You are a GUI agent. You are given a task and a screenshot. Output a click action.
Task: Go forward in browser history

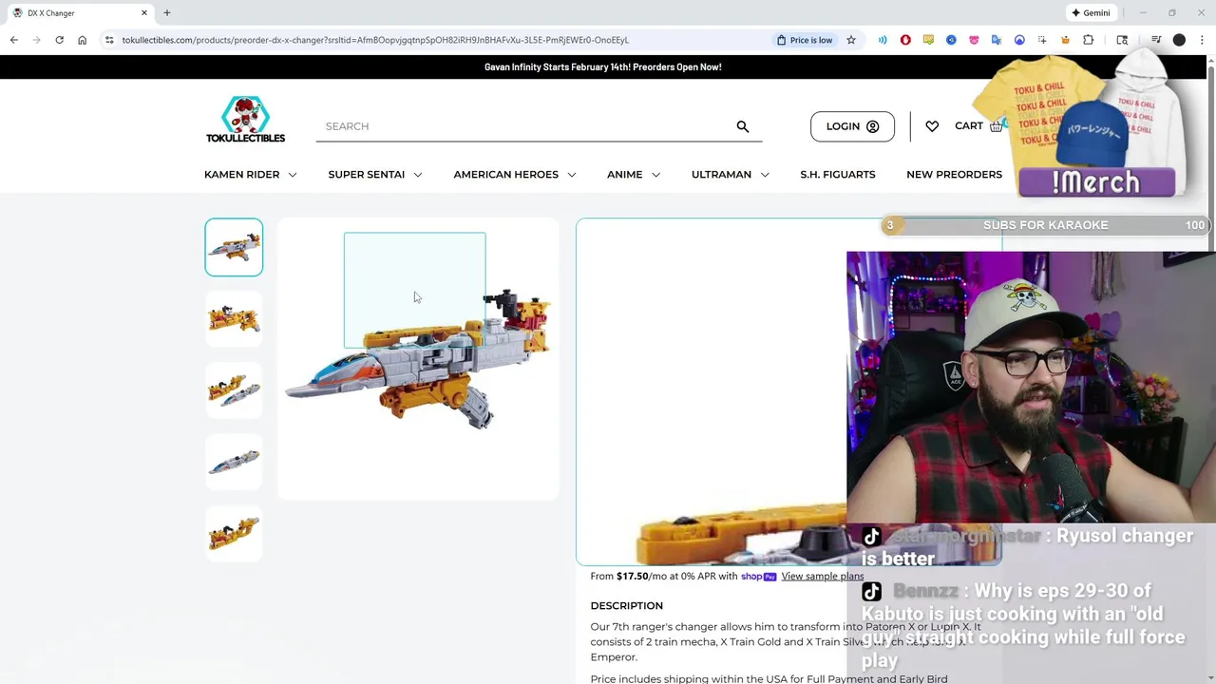coord(36,40)
